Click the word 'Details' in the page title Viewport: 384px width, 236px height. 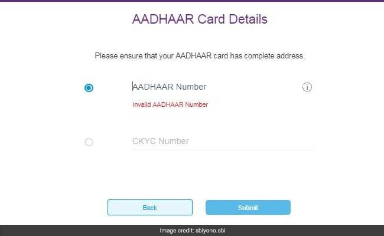tap(248, 19)
